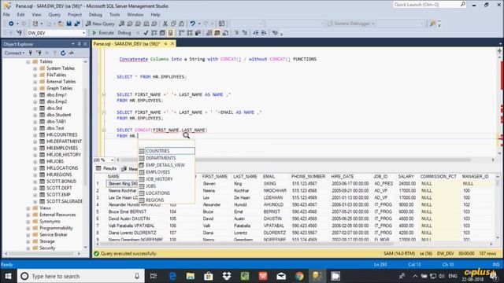Open Microsoft Edge from the taskbar
This screenshot has height=283, width=504.
172,276
